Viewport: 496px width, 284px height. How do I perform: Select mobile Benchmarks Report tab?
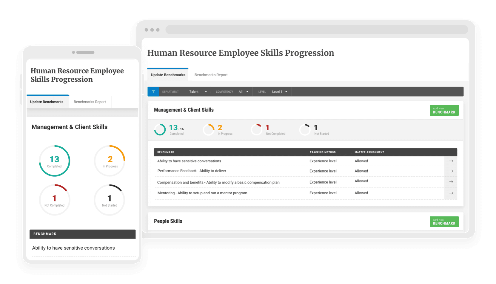point(90,102)
